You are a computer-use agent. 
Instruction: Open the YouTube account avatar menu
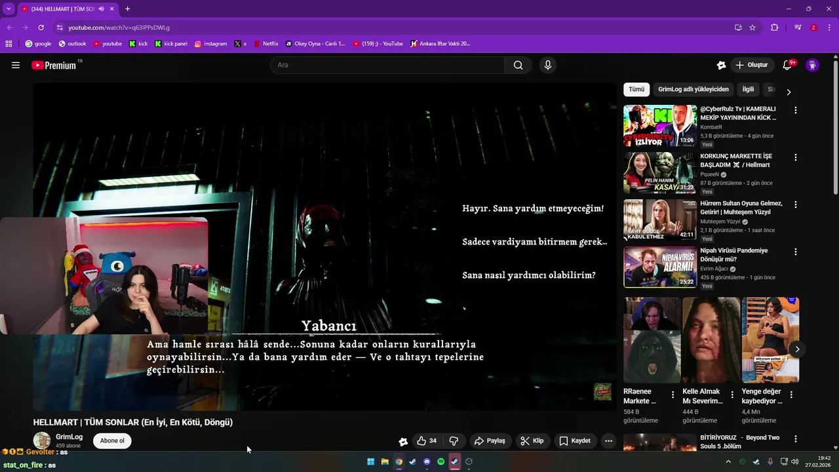pos(812,65)
